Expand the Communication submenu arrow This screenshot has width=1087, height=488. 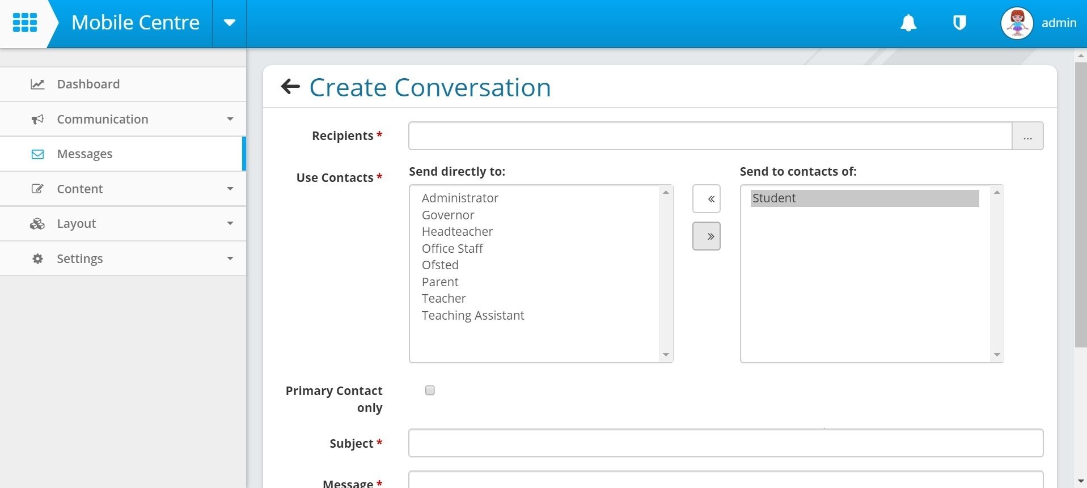(x=230, y=119)
